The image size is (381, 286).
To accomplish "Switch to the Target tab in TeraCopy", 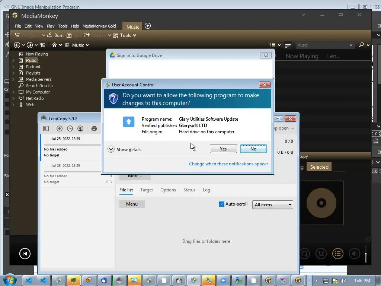I will click(147, 190).
